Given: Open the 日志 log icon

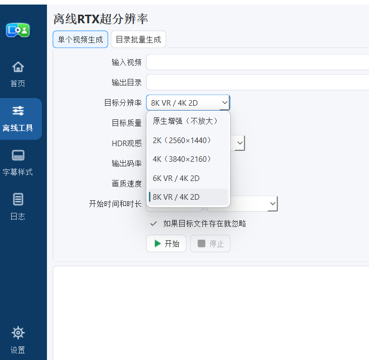Looking at the screenshot, I should click(x=18, y=199).
